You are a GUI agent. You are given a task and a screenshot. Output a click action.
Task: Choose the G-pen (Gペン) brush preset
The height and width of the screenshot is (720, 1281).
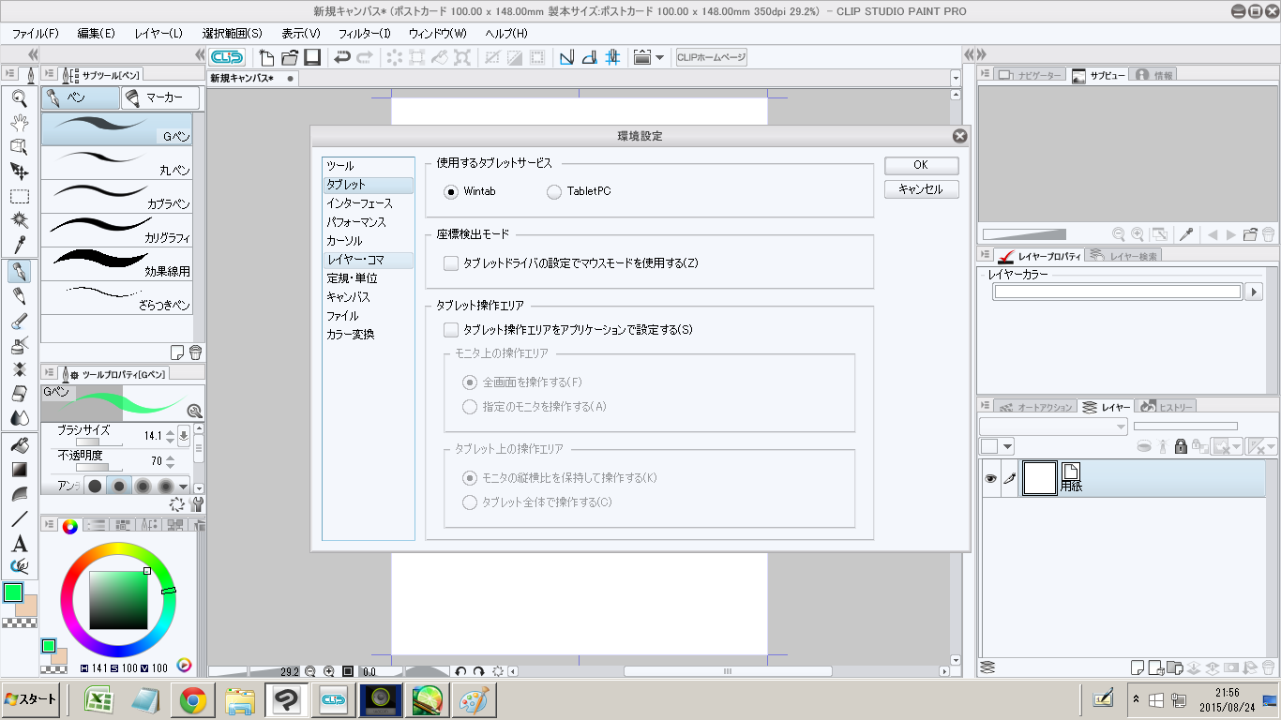pyautogui.click(x=116, y=129)
